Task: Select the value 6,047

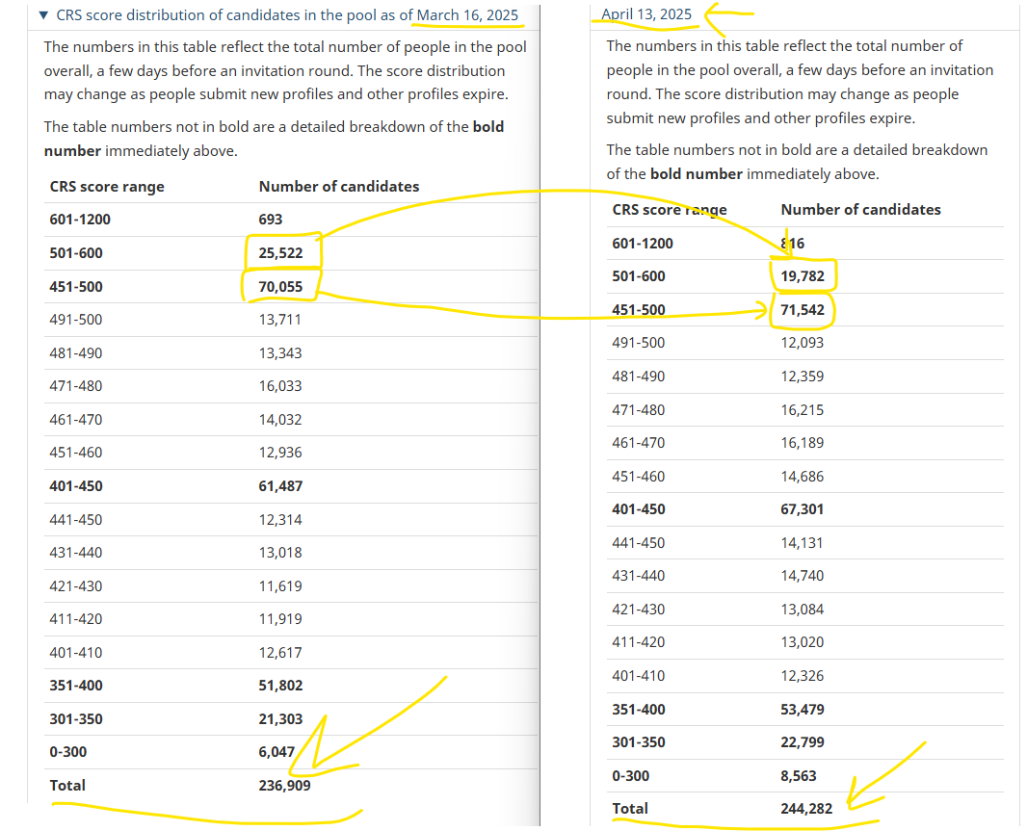Action: tap(276, 752)
